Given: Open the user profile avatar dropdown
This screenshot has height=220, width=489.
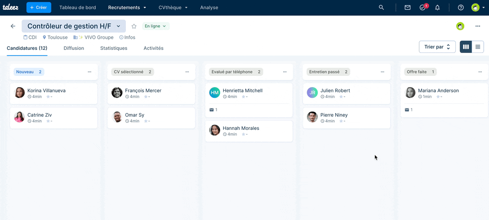Looking at the screenshot, I should [477, 8].
